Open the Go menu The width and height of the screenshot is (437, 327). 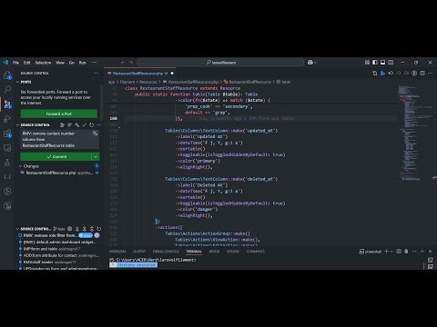click(x=72, y=63)
